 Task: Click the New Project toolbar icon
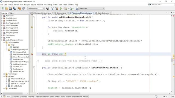[x=7, y=8]
